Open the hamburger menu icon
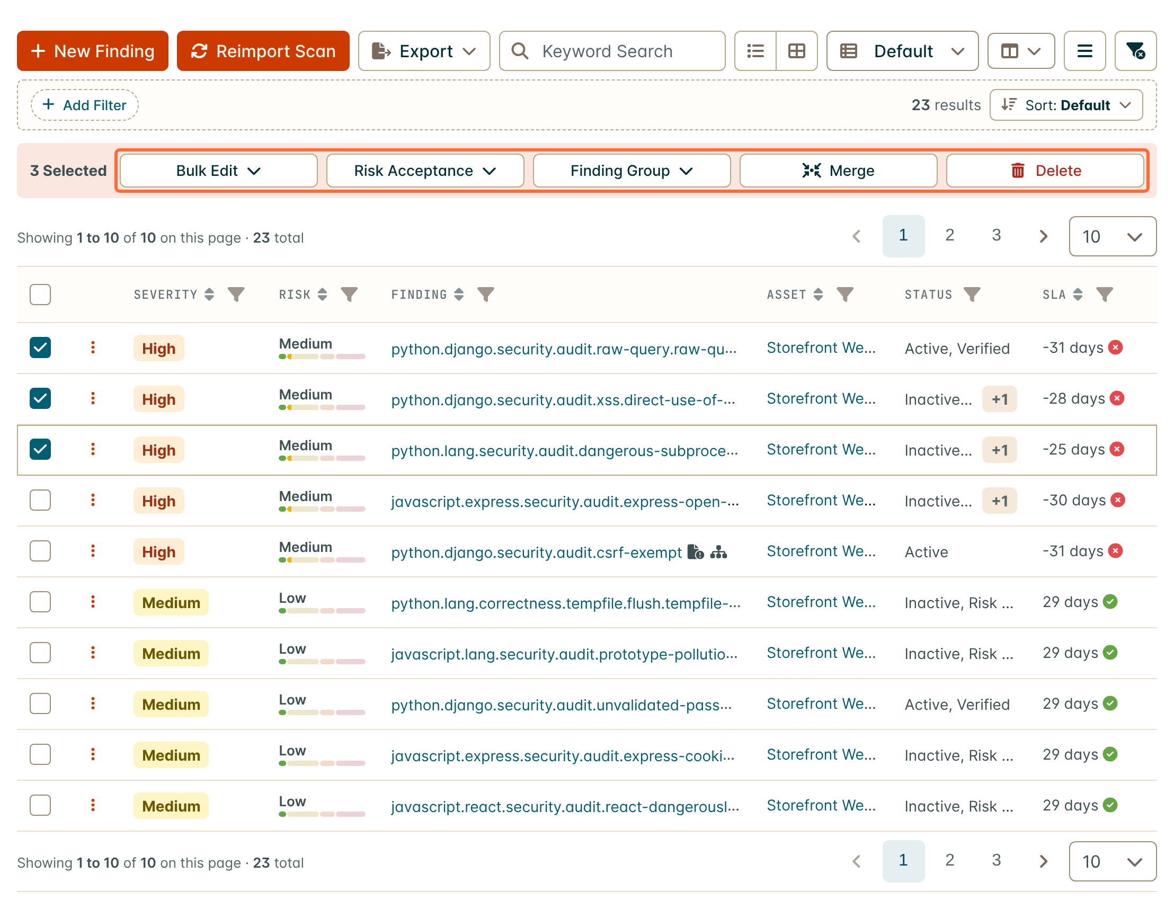Screen dimensions: 1174x909 pos(1085,51)
